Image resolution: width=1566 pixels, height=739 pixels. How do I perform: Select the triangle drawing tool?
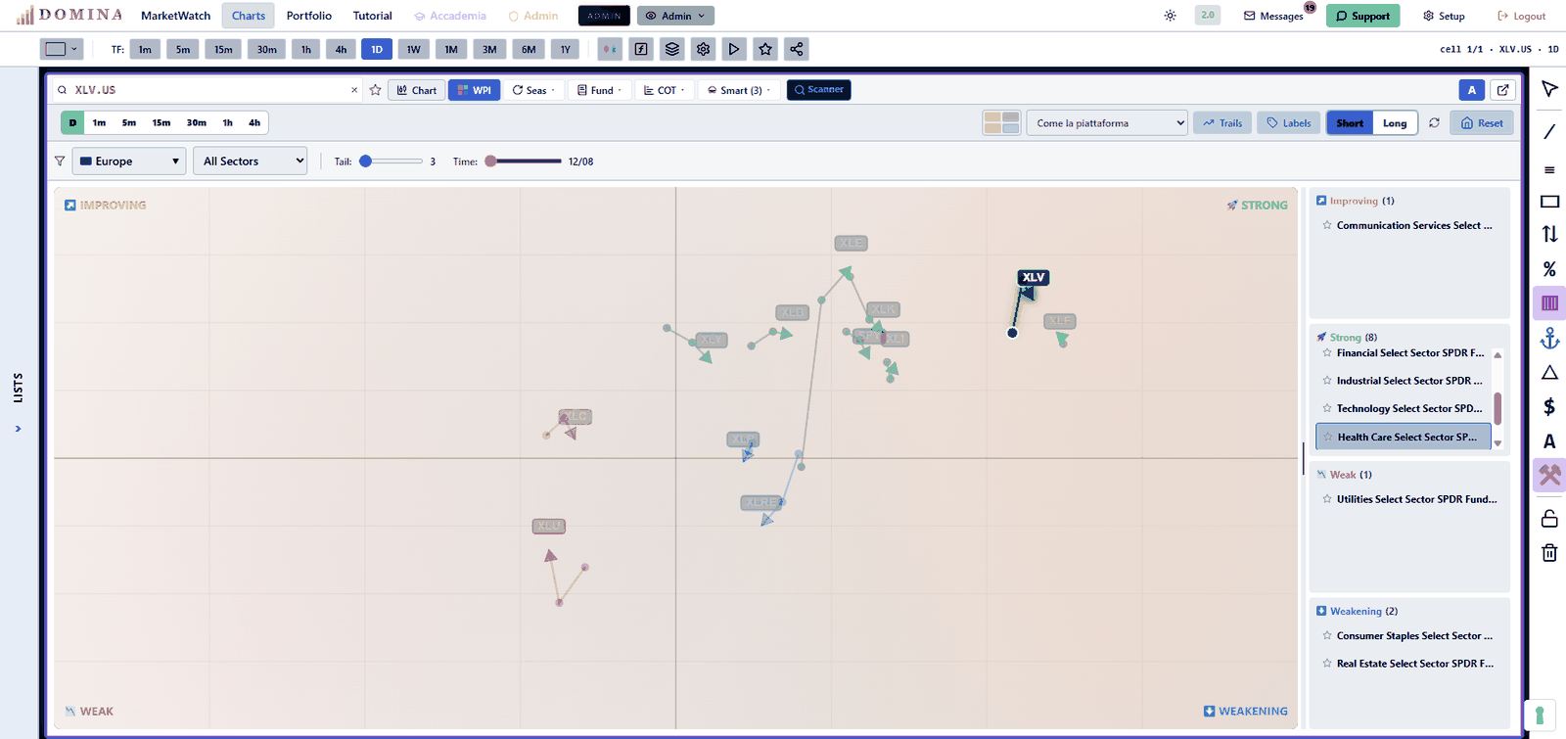[1549, 373]
